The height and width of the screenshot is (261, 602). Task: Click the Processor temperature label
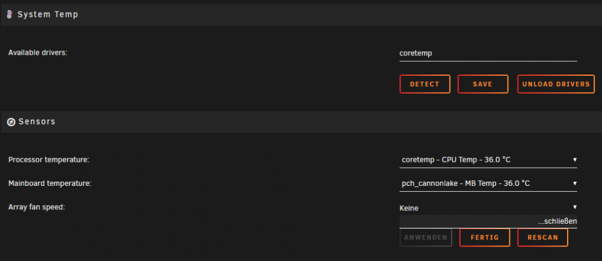tap(49, 159)
